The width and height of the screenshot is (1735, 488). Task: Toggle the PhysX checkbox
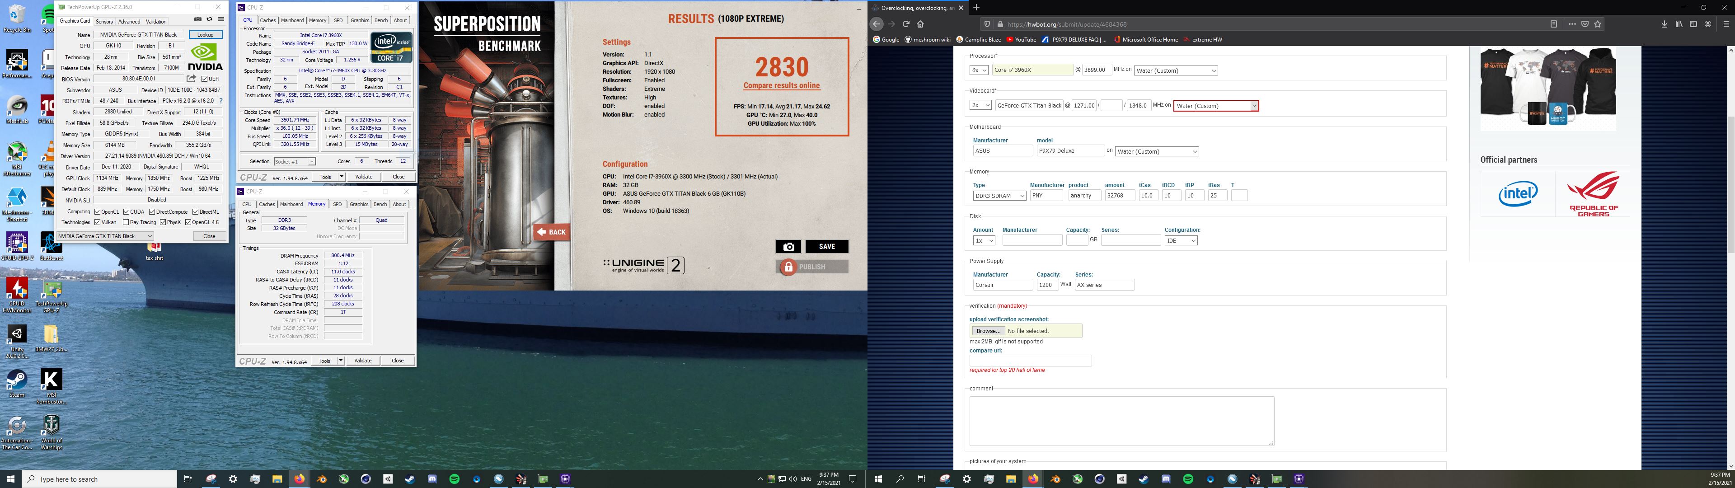pyautogui.click(x=163, y=222)
